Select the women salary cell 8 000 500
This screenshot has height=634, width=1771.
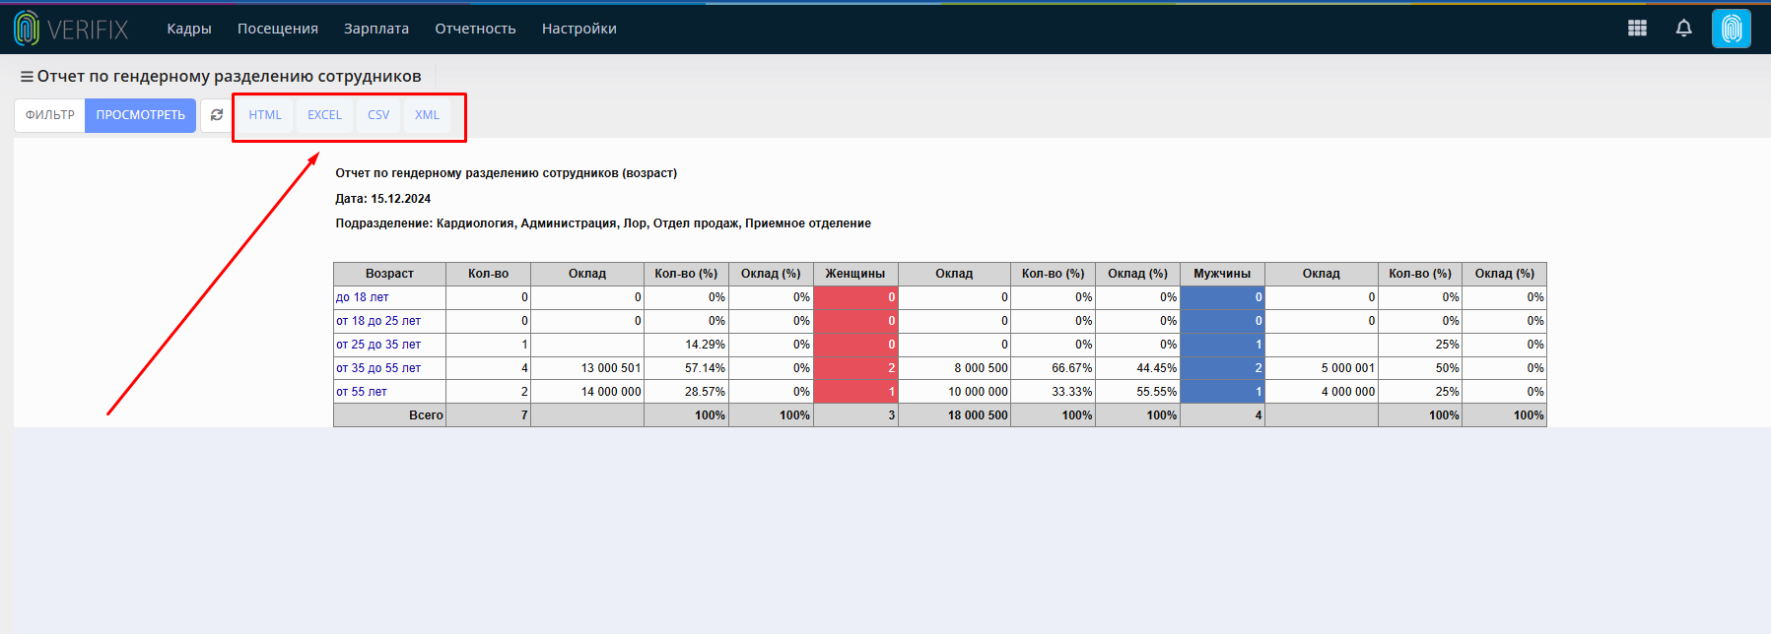954,368
